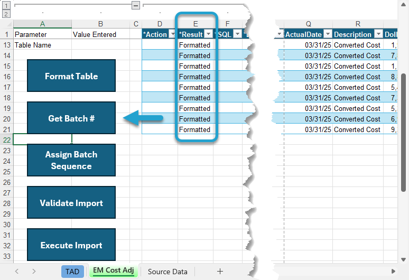The height and width of the screenshot is (280, 409).
Task: Add a new sheet with plus icon
Action: pyautogui.click(x=220, y=272)
